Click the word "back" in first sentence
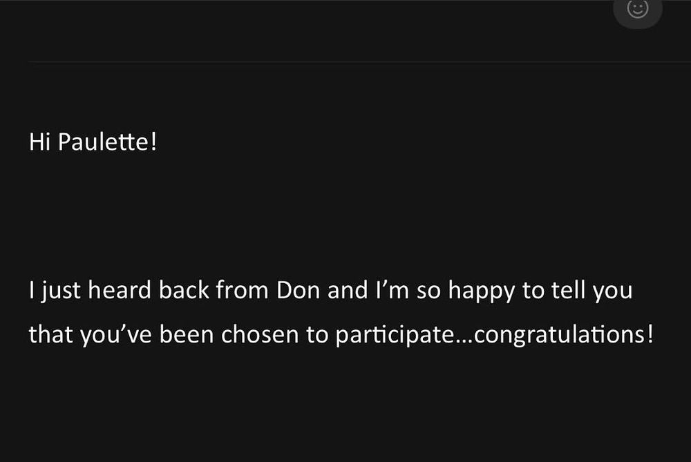This screenshot has height=462, width=691. (184, 290)
